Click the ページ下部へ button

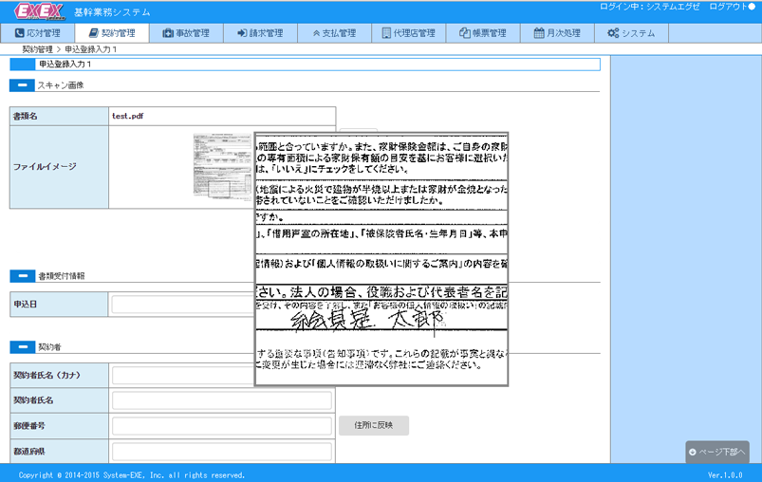click(x=717, y=453)
